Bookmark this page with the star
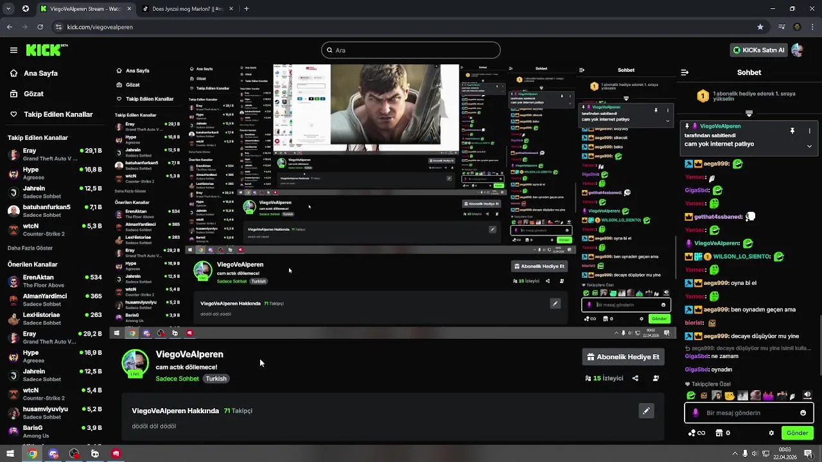822x462 pixels. click(760, 27)
